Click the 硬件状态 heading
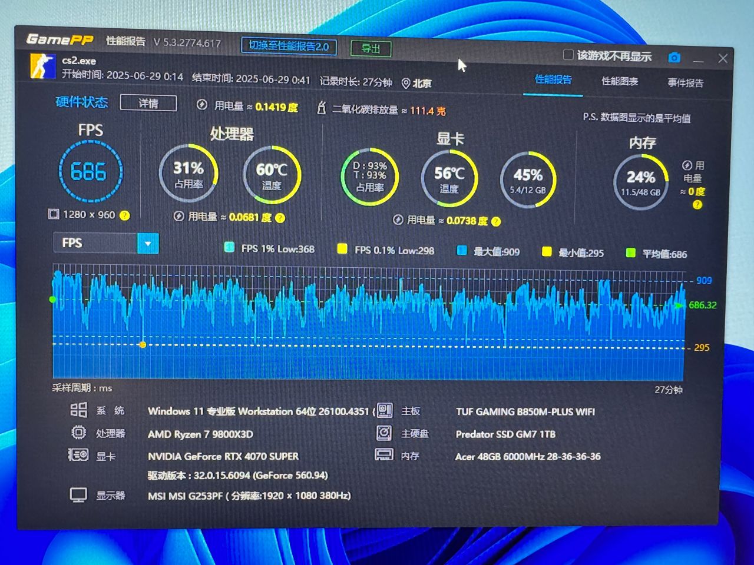Viewport: 754px width, 565px height. click(82, 102)
